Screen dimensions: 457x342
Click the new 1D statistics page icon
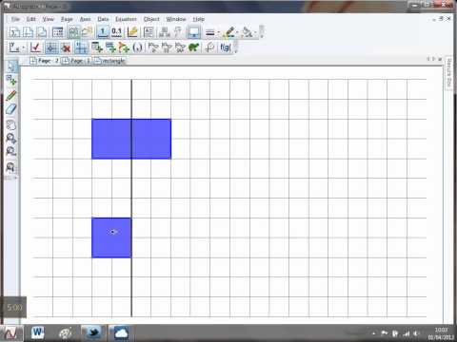pos(14,32)
